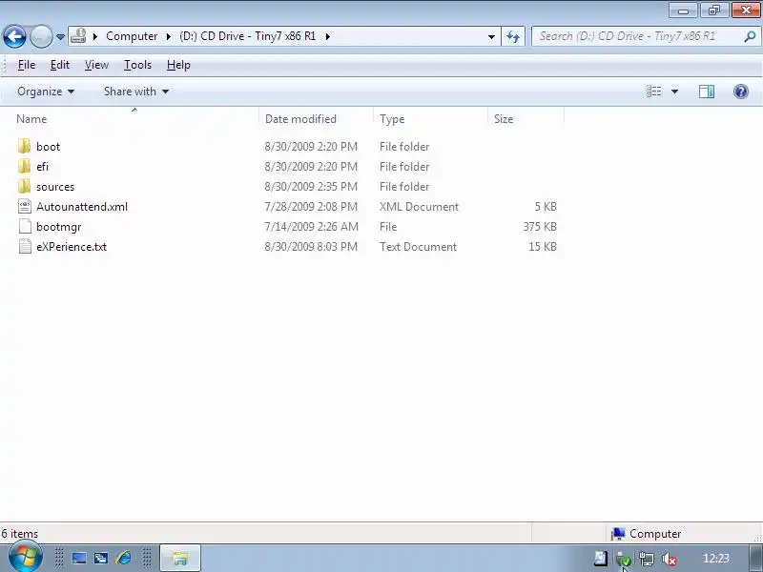This screenshot has width=763, height=572.
Task: Click the Show desktop quick launch icon
Action: 79,559
